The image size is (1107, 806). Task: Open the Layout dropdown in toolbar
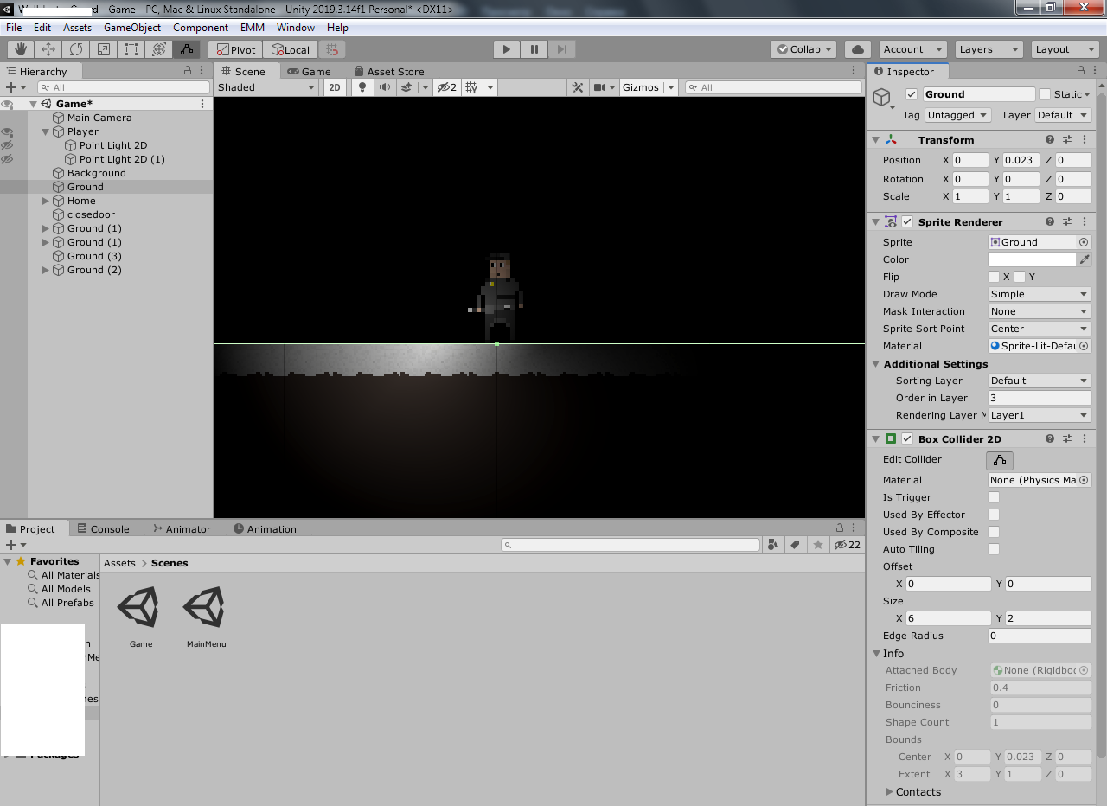pos(1065,49)
